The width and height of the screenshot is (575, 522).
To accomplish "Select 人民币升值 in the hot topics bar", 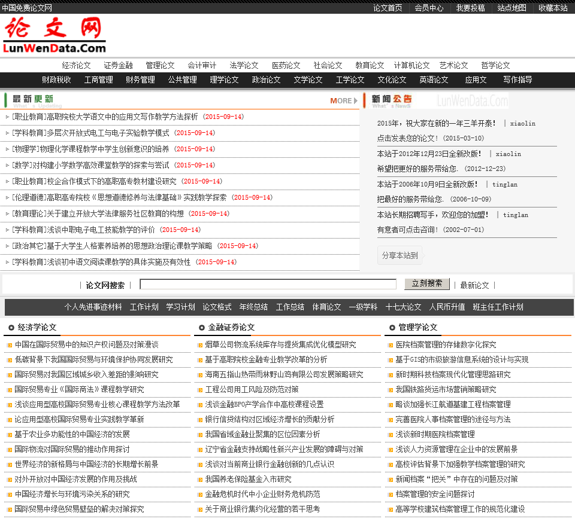I will pyautogui.click(x=447, y=307).
